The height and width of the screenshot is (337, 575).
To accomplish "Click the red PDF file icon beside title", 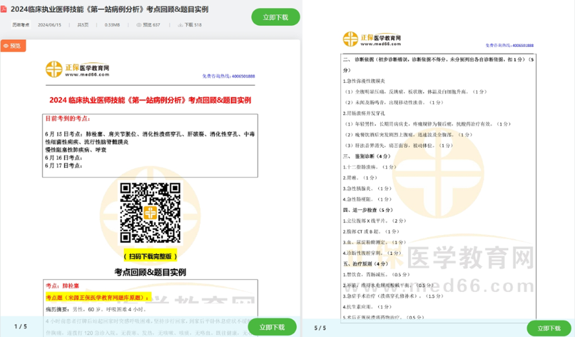I will [4, 9].
